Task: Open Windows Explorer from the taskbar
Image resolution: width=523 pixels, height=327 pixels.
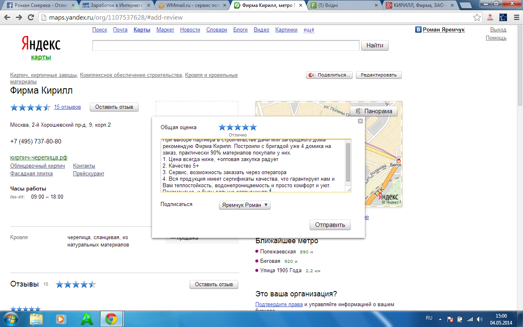Action: point(36,318)
